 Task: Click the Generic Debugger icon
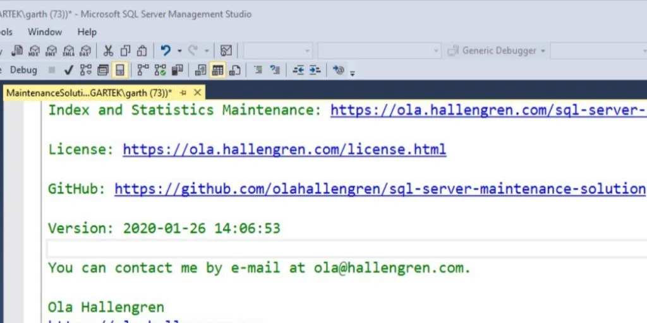[x=453, y=50]
